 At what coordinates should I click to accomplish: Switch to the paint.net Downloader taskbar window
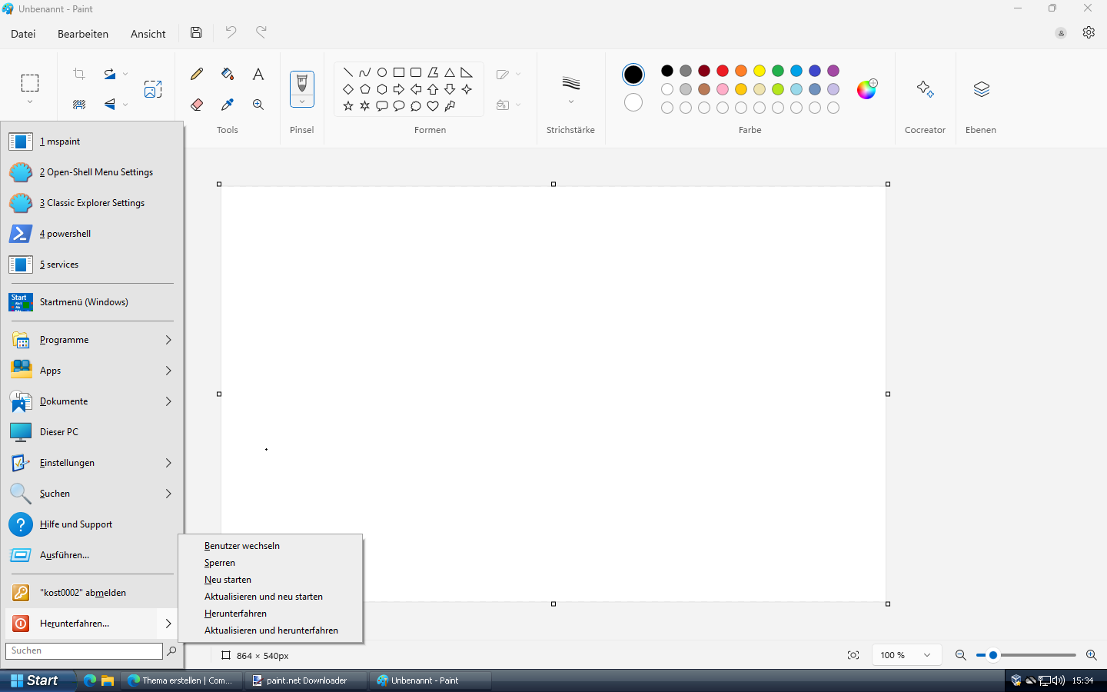304,680
